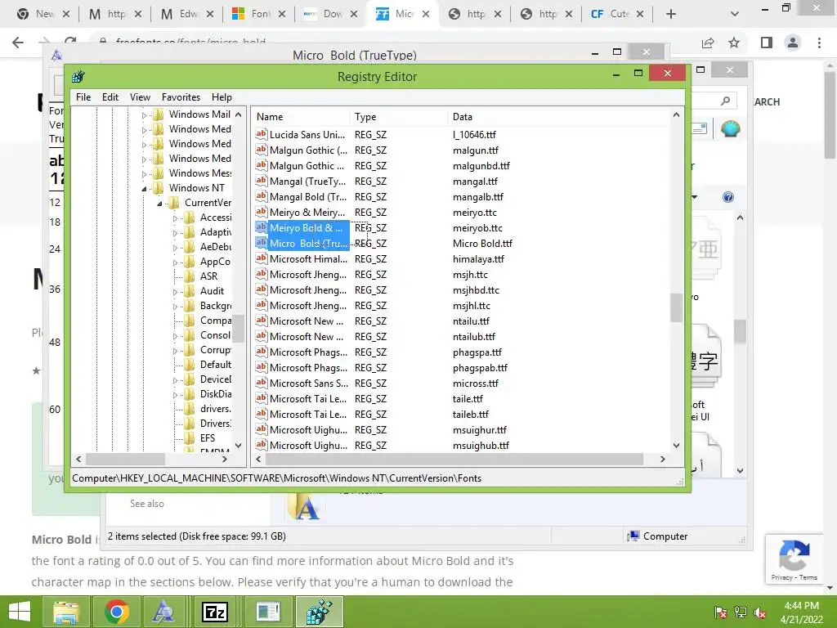
Task: Select the malgunbd.ttf value string icon
Action: click(x=261, y=165)
